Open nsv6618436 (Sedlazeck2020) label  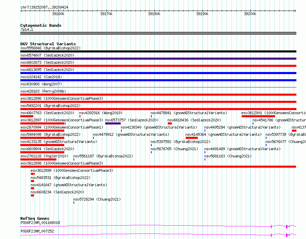tap(194, 120)
